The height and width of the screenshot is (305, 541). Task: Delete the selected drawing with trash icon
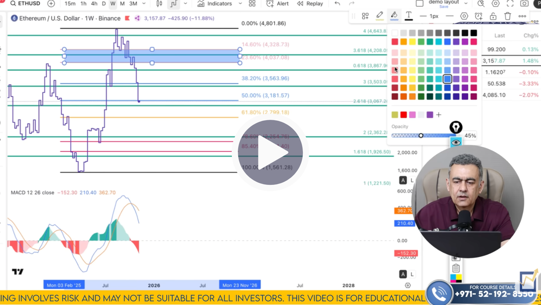pyautogui.click(x=507, y=16)
